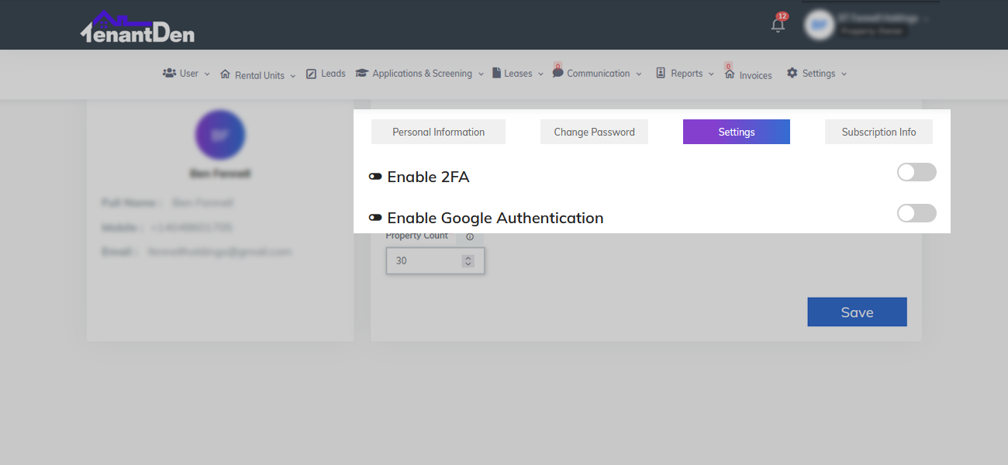Click the Leads pencil icon
Screen dimensions: 1008x465
312,74
